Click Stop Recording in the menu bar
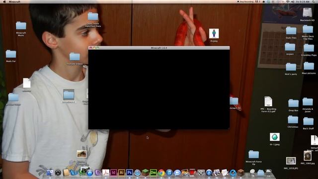This screenshot has width=318, height=179. click(245, 1)
